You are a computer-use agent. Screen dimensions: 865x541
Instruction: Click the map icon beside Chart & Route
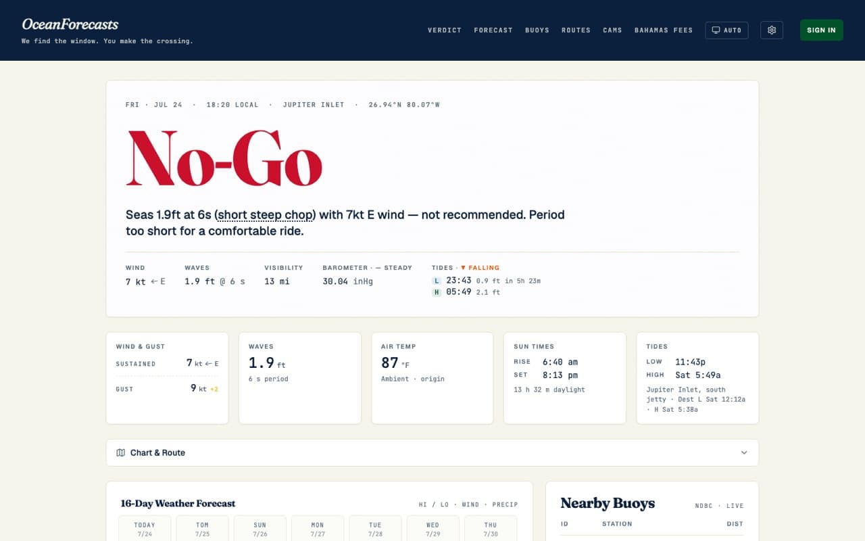coord(121,452)
